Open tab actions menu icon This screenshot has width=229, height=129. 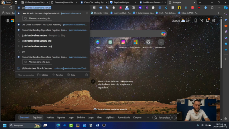(x=16, y=3)
